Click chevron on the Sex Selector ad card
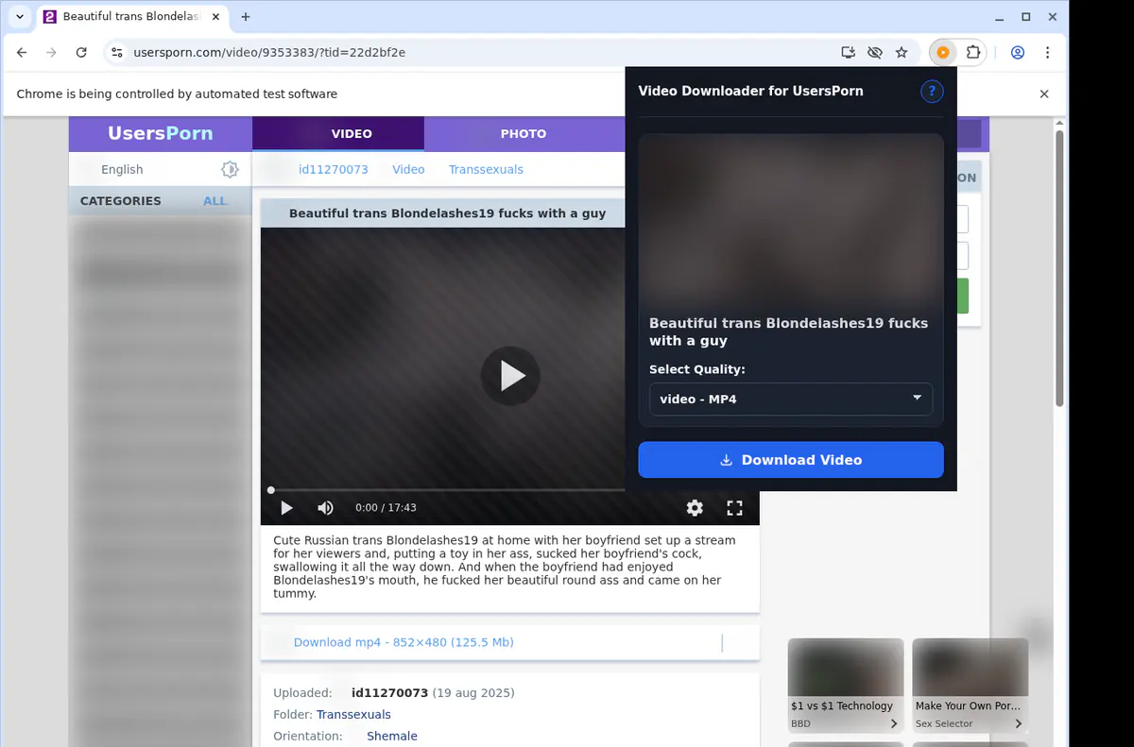1134x747 pixels. [1018, 724]
